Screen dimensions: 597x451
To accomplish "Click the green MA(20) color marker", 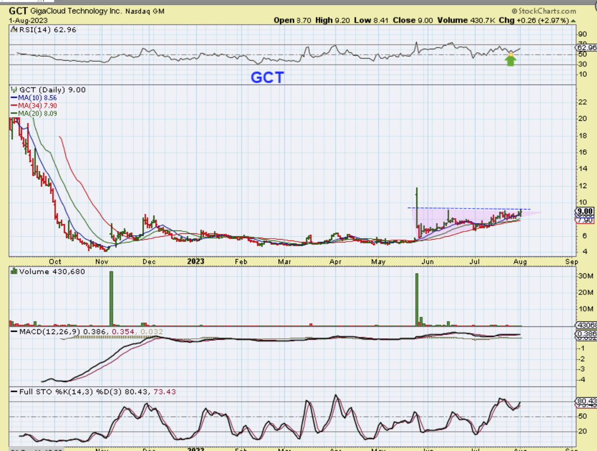I will (x=13, y=113).
